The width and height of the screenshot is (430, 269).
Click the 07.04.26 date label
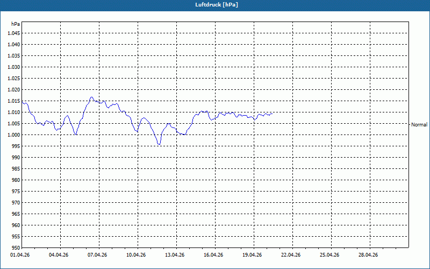97,255
